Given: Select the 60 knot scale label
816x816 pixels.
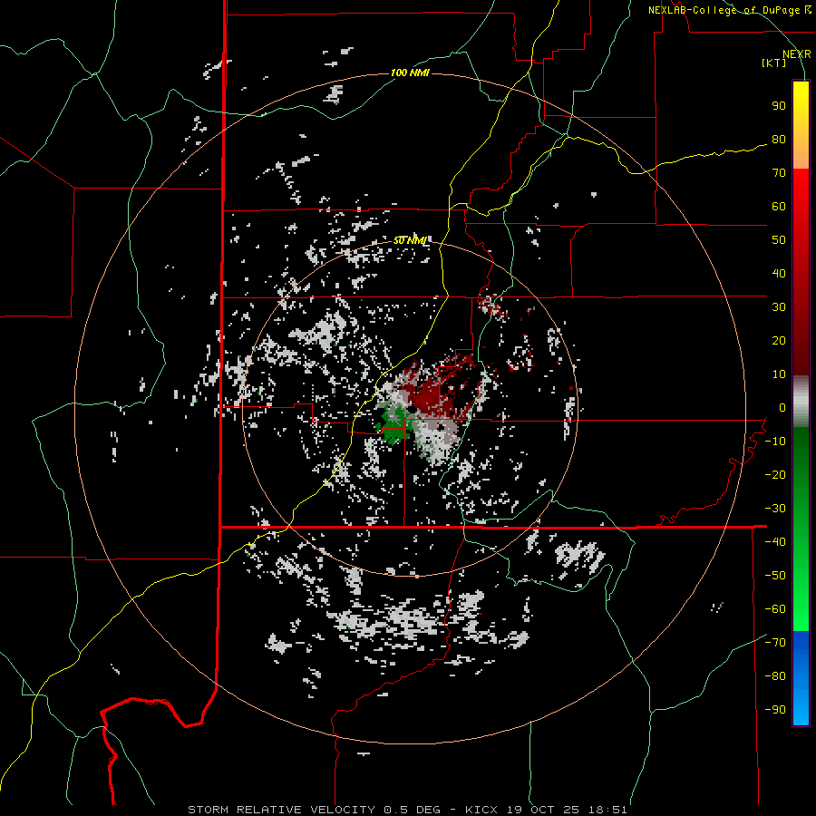Looking at the screenshot, I should tap(779, 207).
